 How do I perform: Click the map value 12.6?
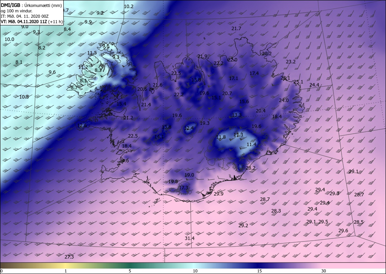pos(82,126)
